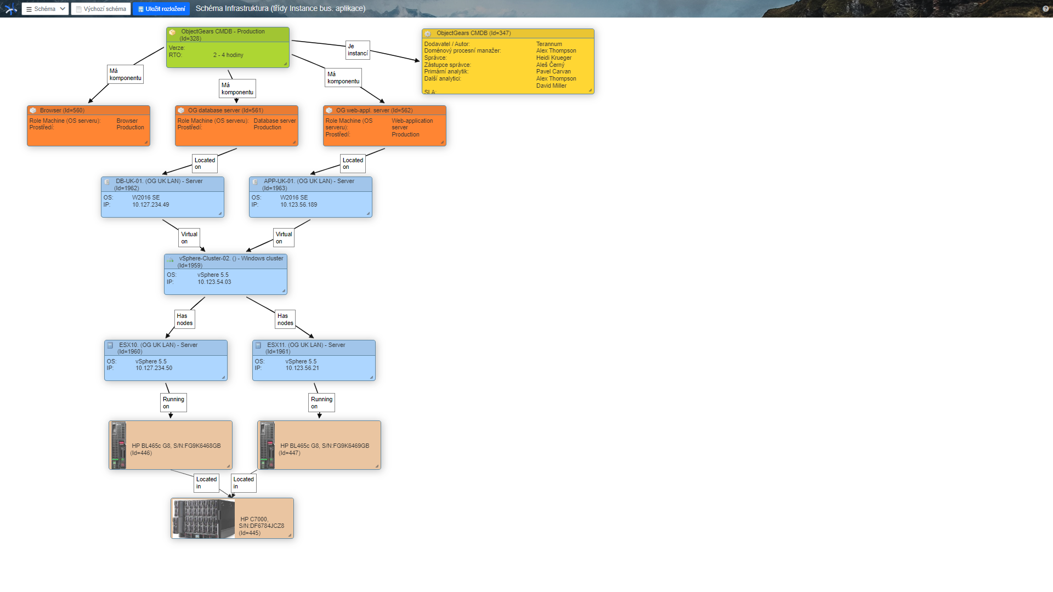Screen dimensions: 1053x592
Task: Click the orange OG database server icon
Action: coord(181,110)
